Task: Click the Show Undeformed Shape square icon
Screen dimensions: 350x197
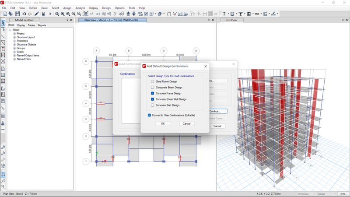Action: [169, 14]
